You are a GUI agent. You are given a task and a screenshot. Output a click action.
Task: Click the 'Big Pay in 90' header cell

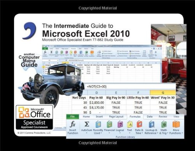(116, 98)
